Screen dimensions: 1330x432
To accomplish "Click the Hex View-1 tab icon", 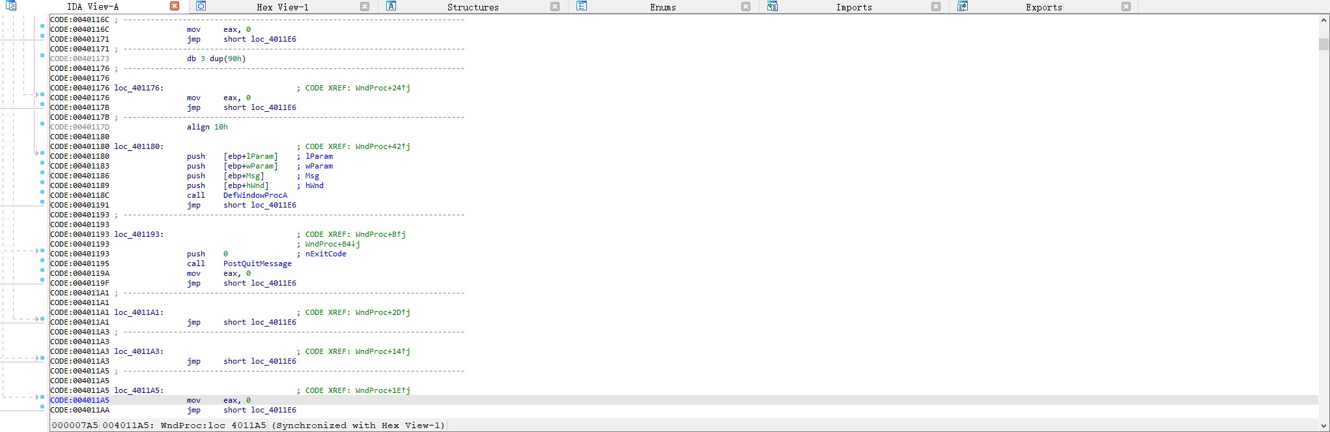I will pyautogui.click(x=201, y=7).
